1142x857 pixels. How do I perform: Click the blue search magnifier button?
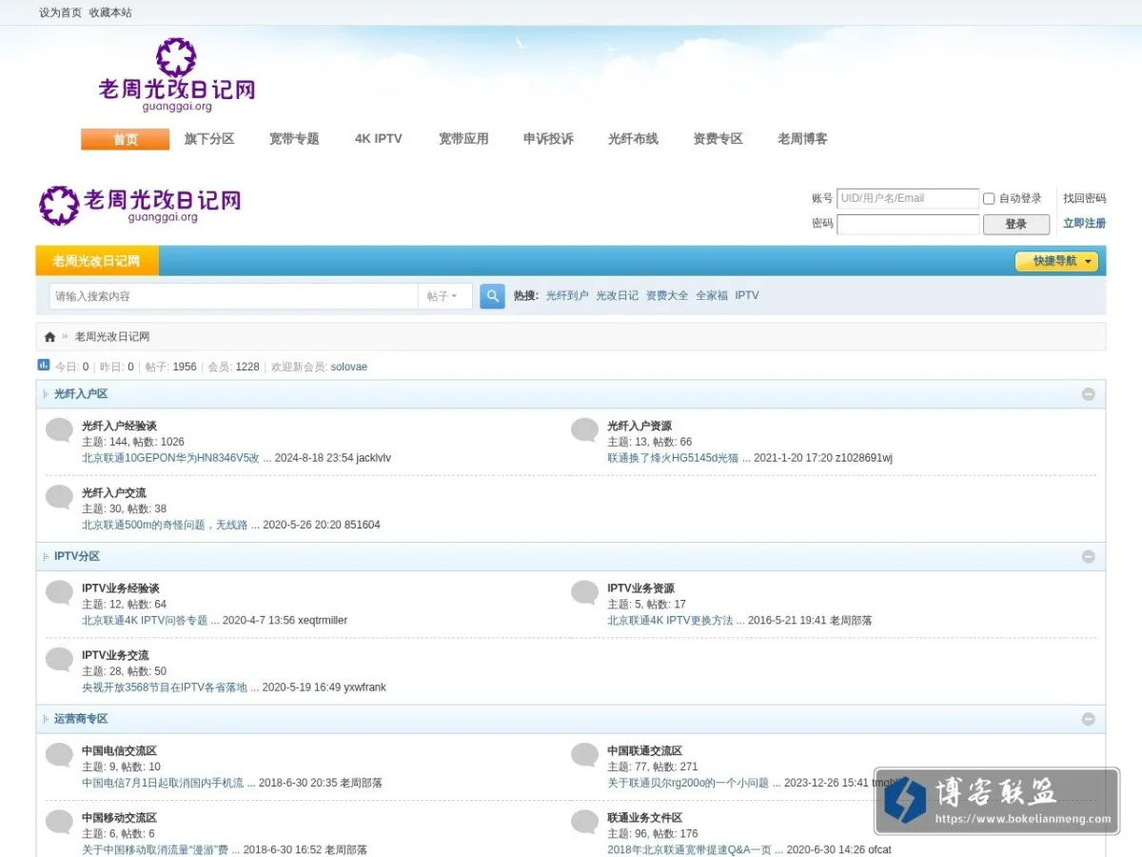[x=492, y=296]
